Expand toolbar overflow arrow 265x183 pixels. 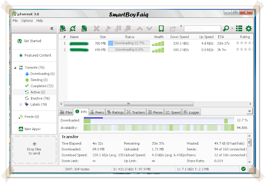click(x=181, y=26)
